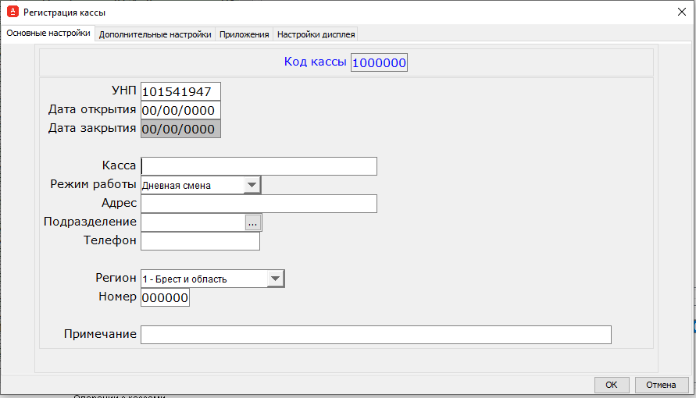The image size is (696, 398).
Task: Click the red app icon in title bar
Action: [x=12, y=12]
